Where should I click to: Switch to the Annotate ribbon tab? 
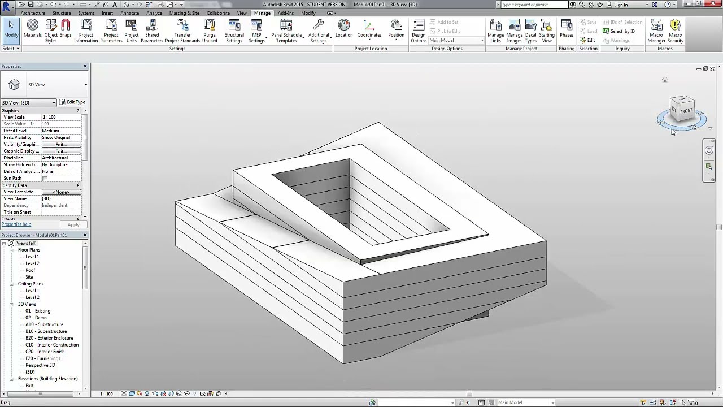[x=129, y=13]
